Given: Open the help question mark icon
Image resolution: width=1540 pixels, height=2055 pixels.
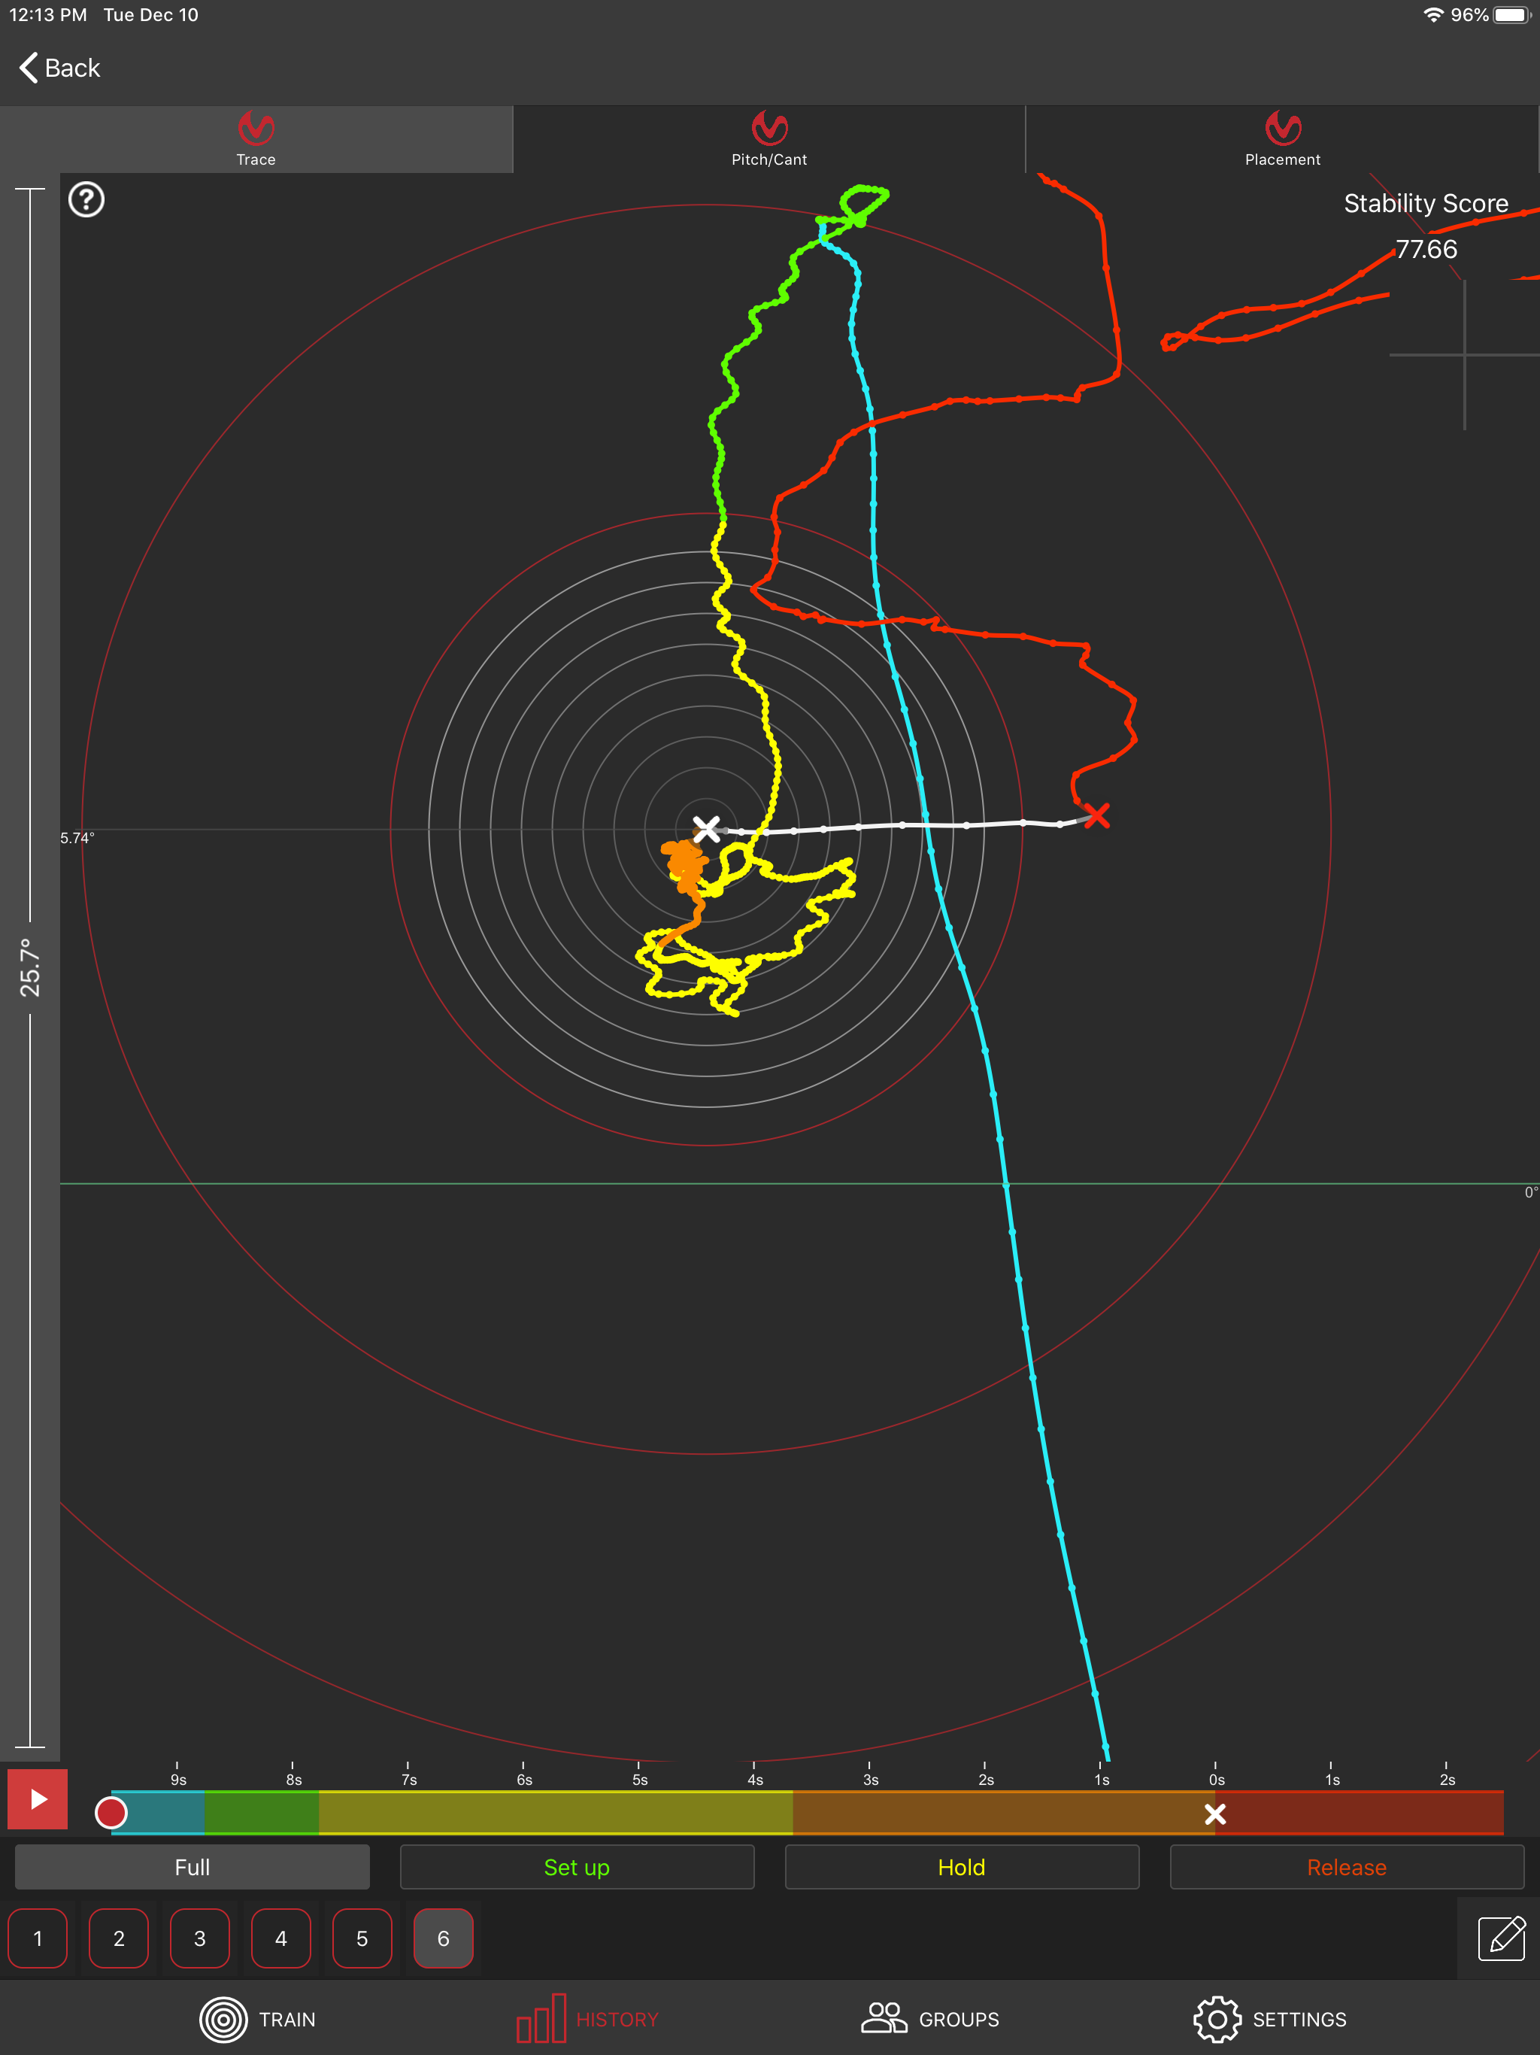Looking at the screenshot, I should click(86, 200).
